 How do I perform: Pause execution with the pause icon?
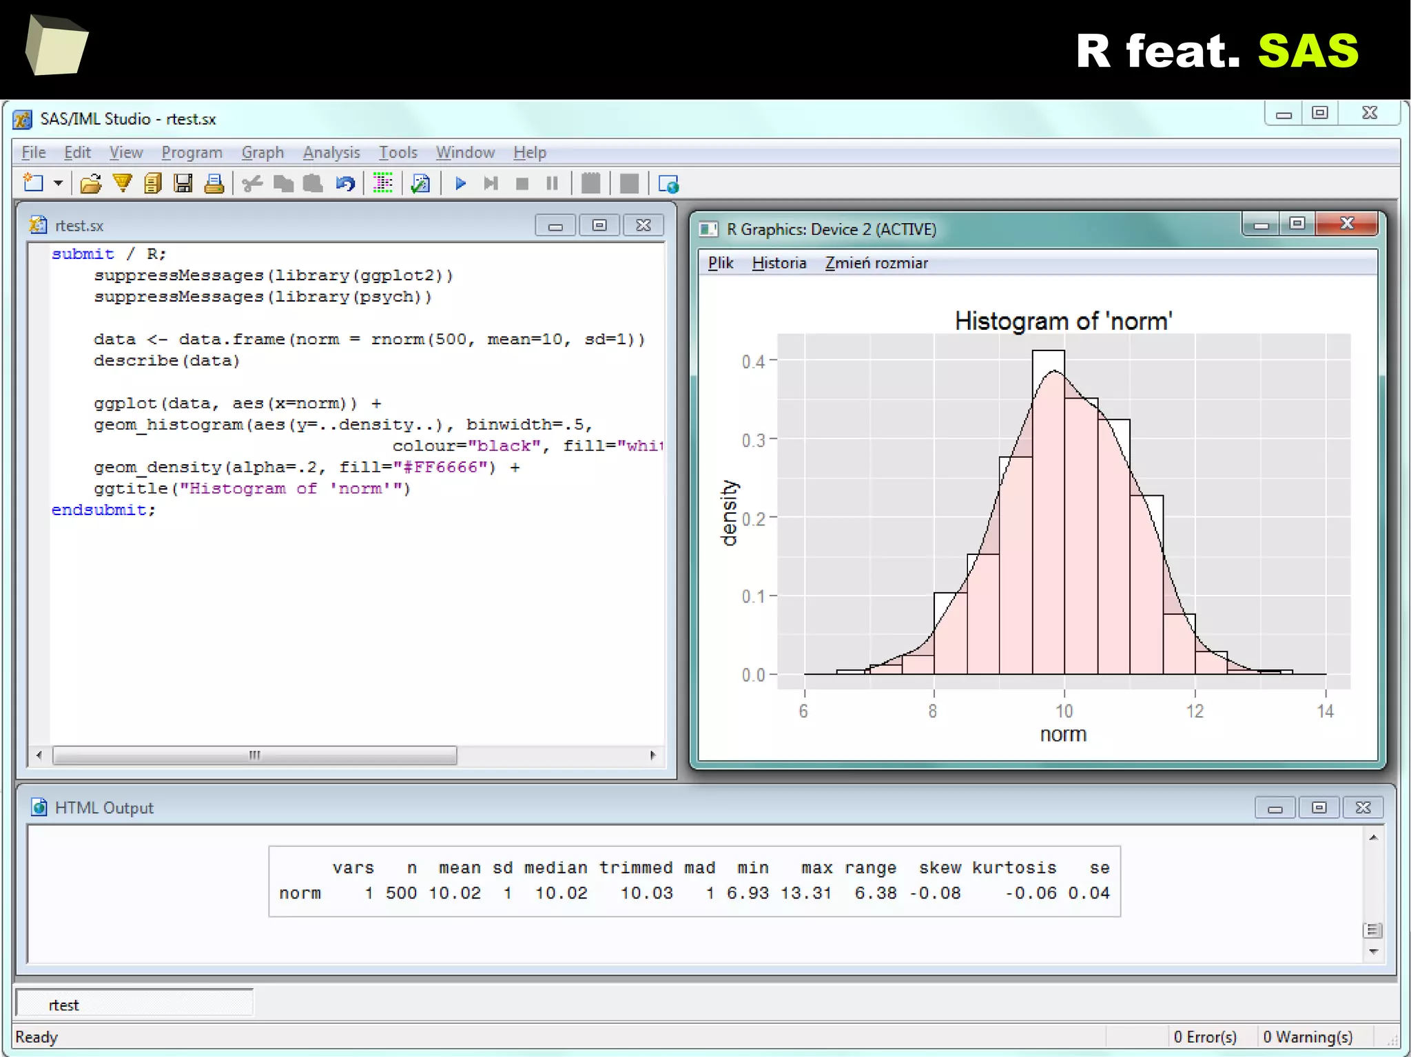click(552, 183)
